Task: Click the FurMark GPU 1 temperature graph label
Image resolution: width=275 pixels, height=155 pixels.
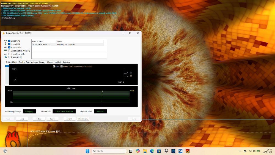Action: 45,131
